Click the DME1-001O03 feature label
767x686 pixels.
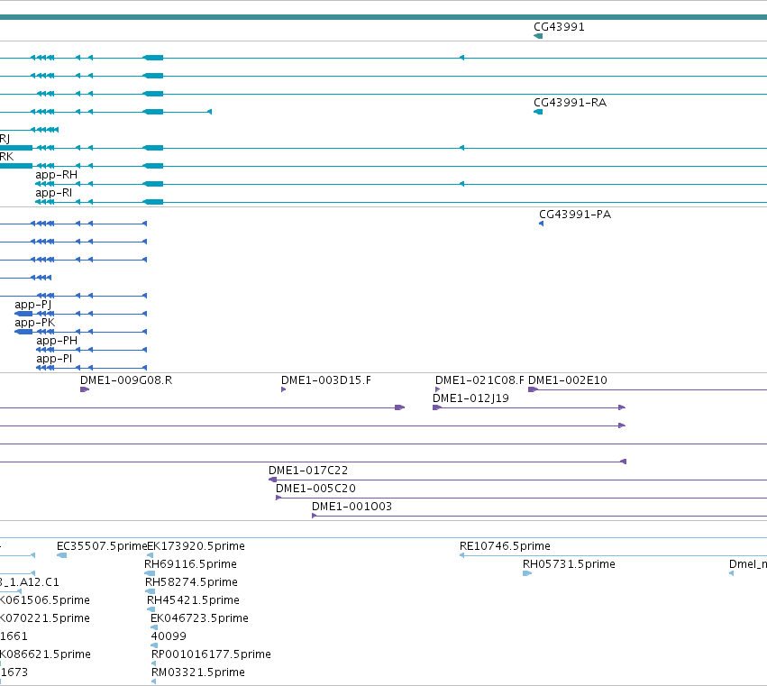tap(352, 507)
